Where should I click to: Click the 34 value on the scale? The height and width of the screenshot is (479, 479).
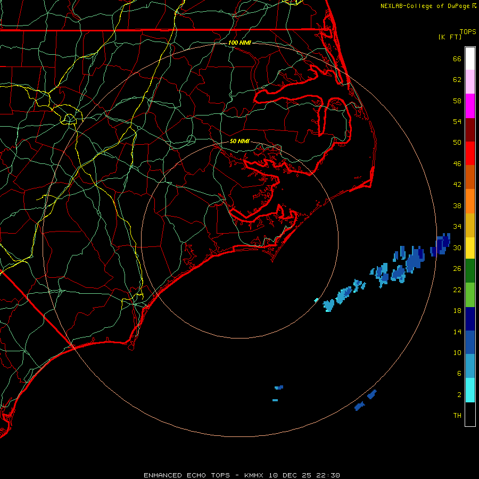pyautogui.click(x=457, y=227)
